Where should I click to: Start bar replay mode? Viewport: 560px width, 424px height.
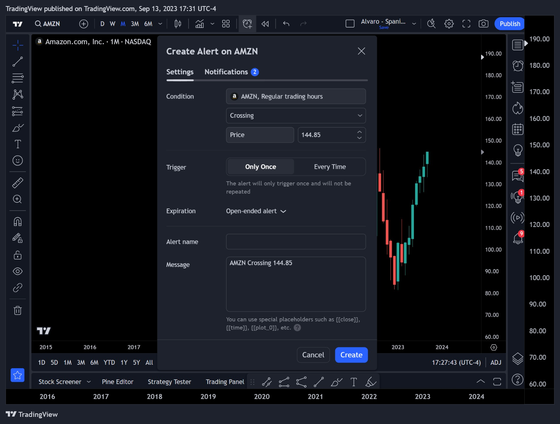pyautogui.click(x=265, y=24)
